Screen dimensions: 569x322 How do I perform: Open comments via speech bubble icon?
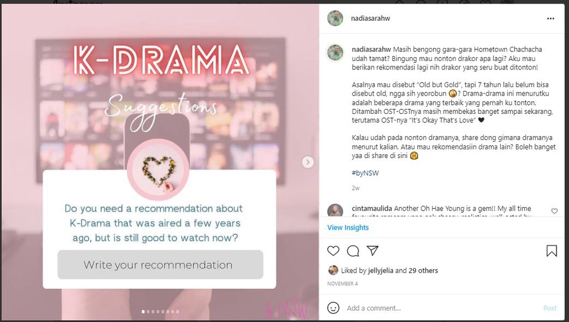353,251
